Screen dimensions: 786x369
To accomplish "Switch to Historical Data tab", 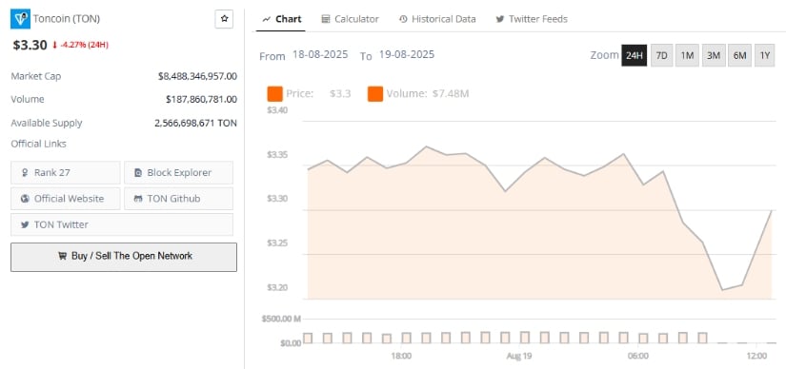I will click(x=437, y=19).
